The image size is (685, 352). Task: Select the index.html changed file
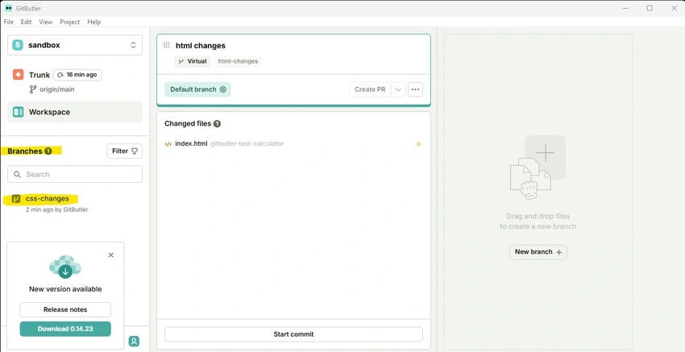click(293, 143)
